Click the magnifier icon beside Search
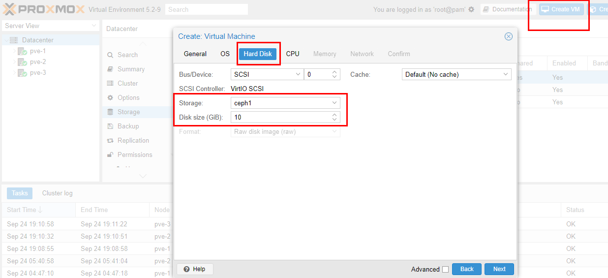This screenshot has width=608, height=278. [110, 55]
